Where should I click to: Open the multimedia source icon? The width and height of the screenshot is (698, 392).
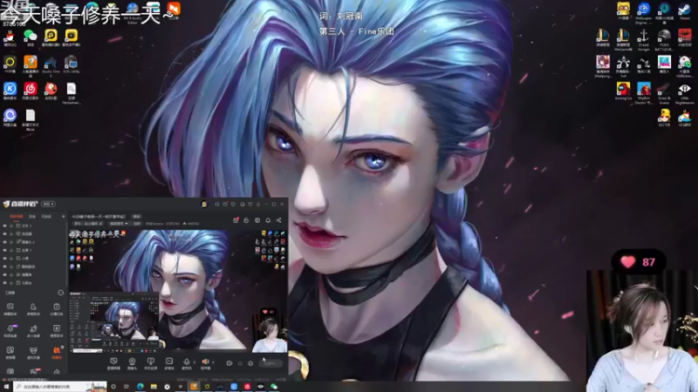pos(168,363)
